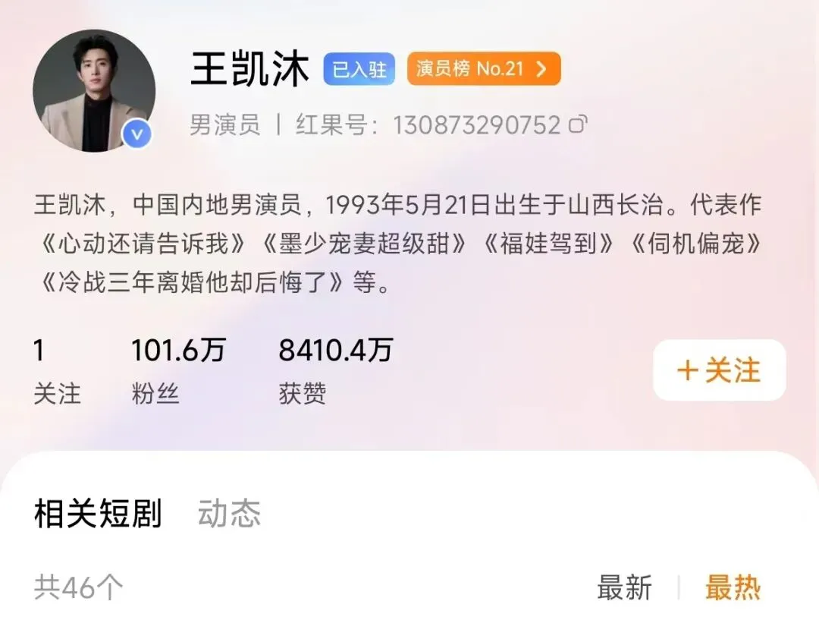This screenshot has height=620, width=819.
Task: Copy the 红果号 ID using copy icon
Action: [578, 125]
